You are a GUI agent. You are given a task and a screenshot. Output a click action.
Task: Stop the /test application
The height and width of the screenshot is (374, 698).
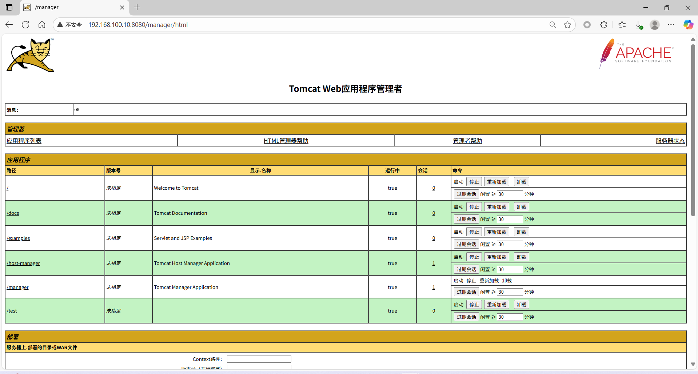tap(474, 305)
